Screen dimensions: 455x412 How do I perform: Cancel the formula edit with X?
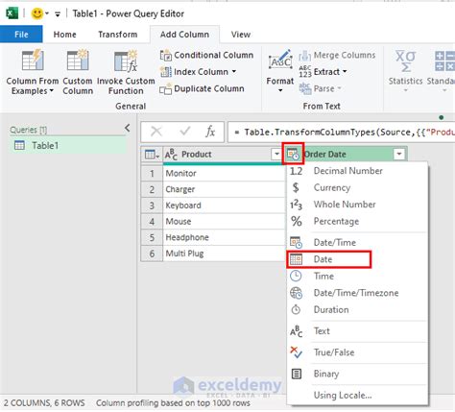[x=156, y=132]
